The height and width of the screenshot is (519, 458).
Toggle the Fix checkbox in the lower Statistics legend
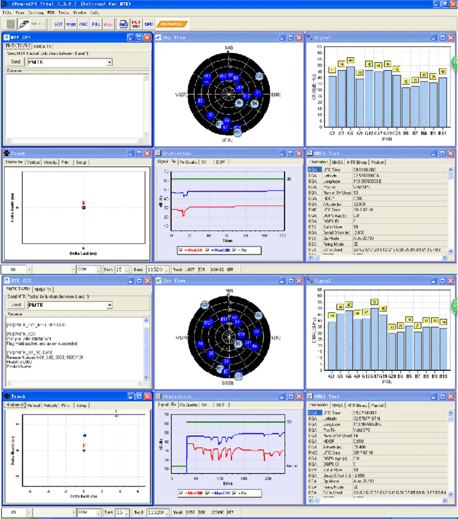pyautogui.click(x=234, y=493)
